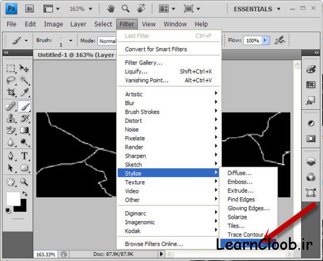Collapse the toolbox with double arrow
This screenshot has height=261, width=323.
pos(6,53)
